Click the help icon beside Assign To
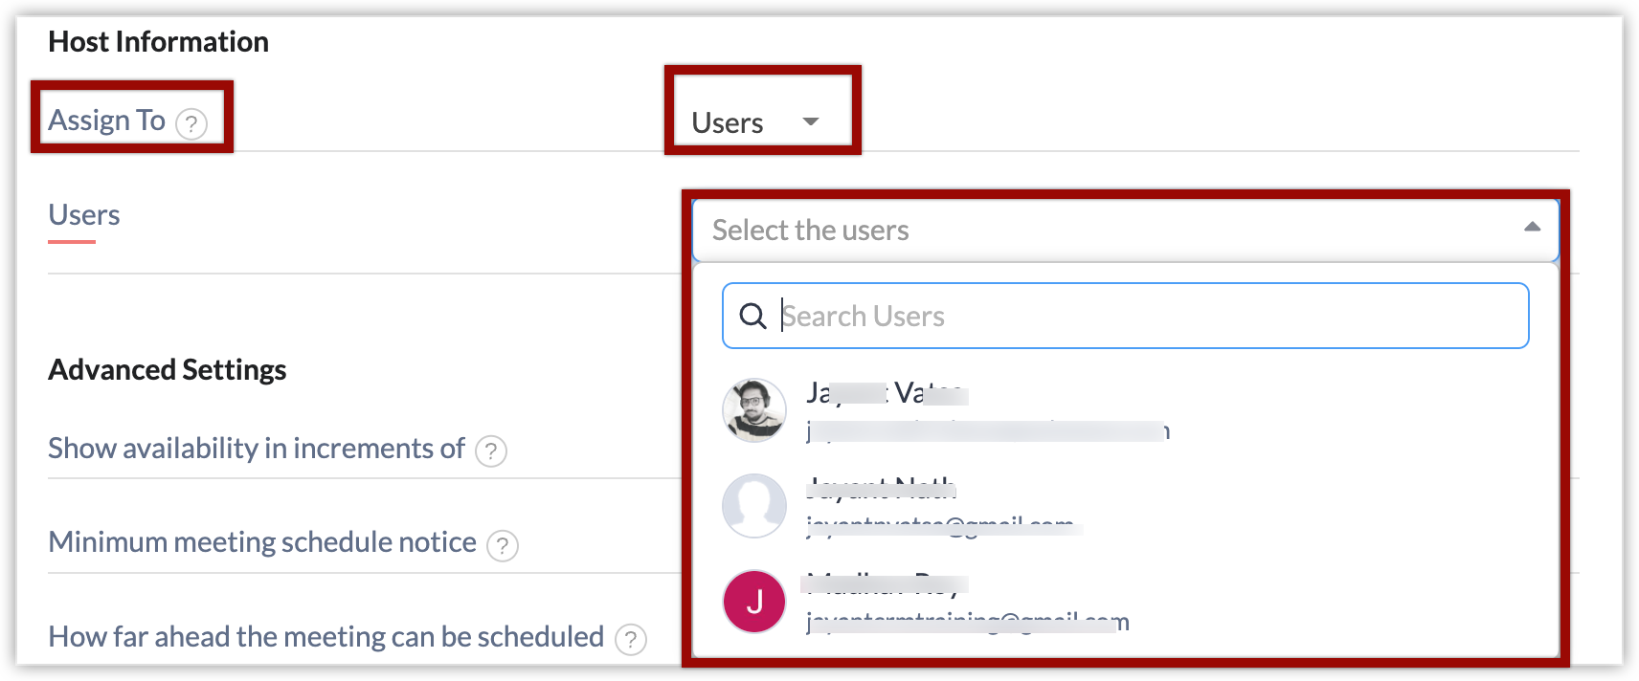 tap(191, 124)
